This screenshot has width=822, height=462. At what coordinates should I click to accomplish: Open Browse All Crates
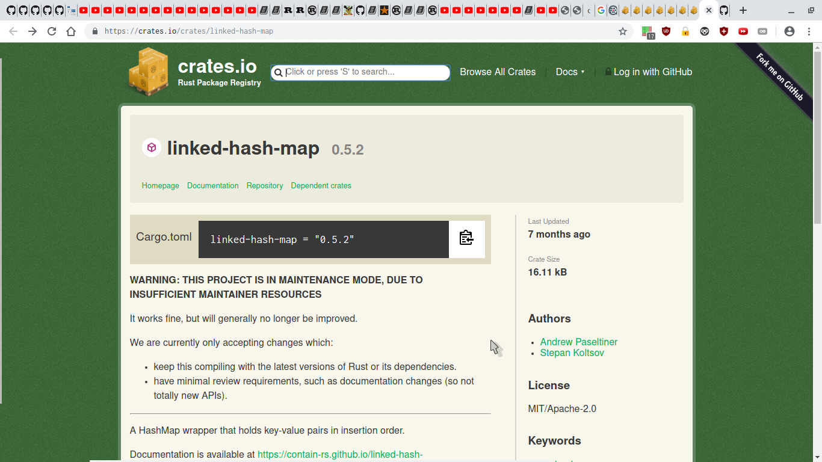pyautogui.click(x=498, y=72)
